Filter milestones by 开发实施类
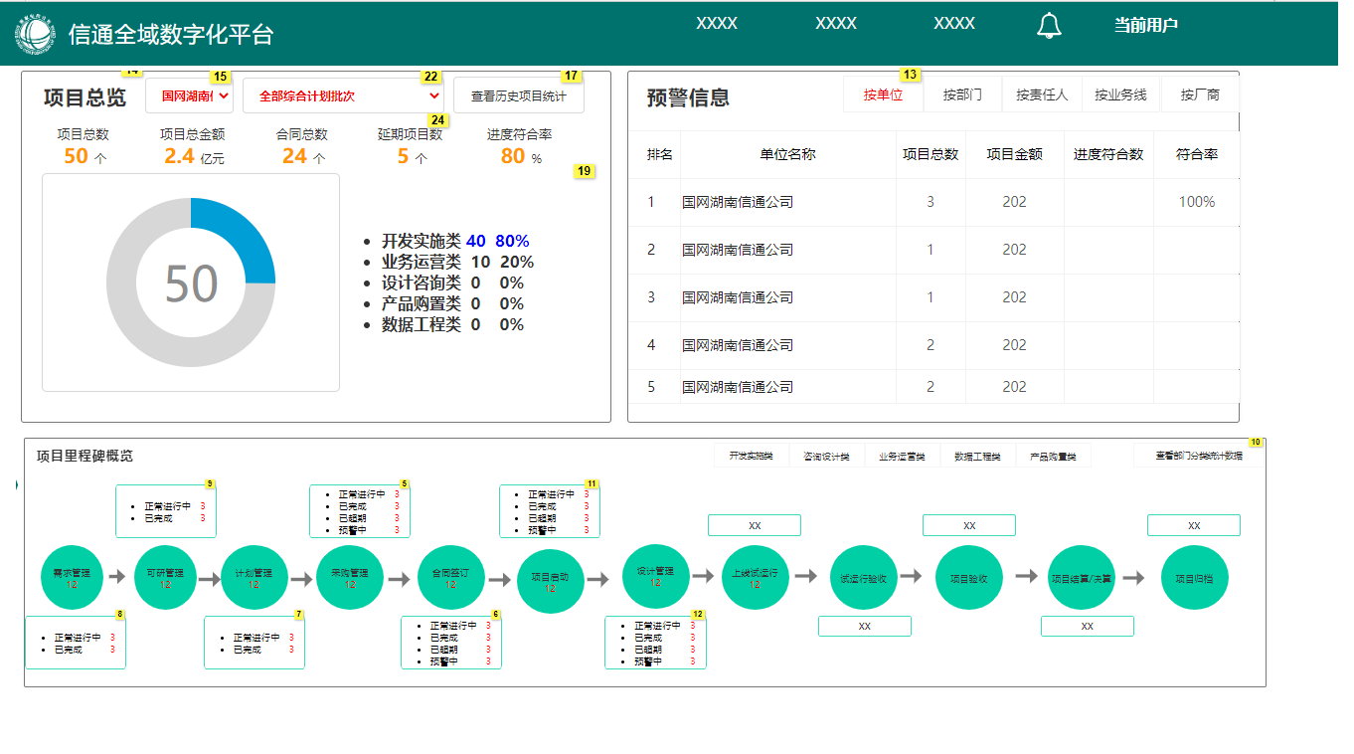Screen dimensions: 1354x754 (752, 456)
